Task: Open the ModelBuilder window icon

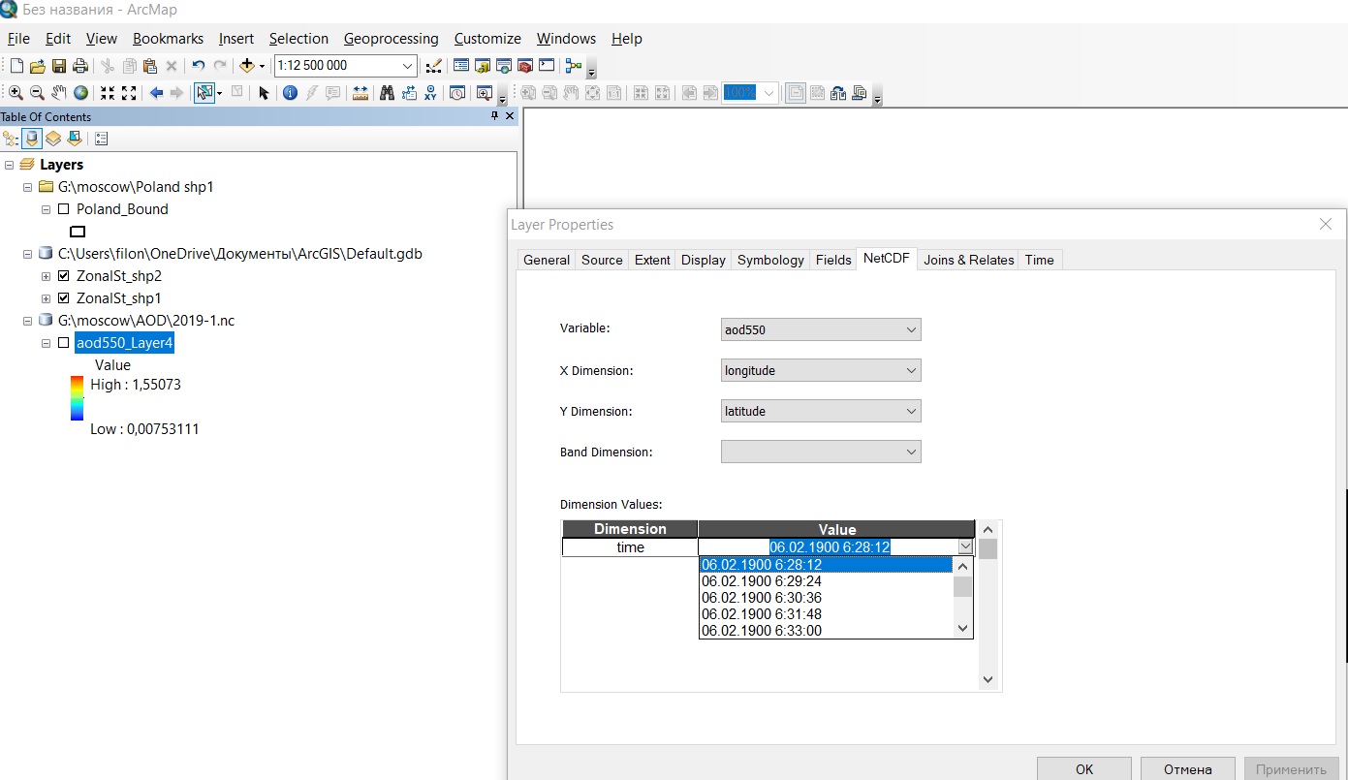Action: [573, 66]
